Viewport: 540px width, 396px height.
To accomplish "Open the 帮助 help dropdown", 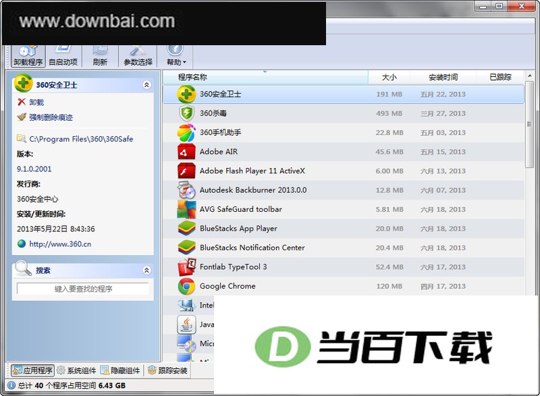I will coord(176,56).
